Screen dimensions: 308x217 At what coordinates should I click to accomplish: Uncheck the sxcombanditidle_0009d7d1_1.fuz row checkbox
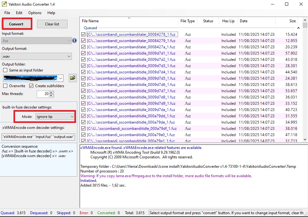pyautogui.click(x=83, y=53)
